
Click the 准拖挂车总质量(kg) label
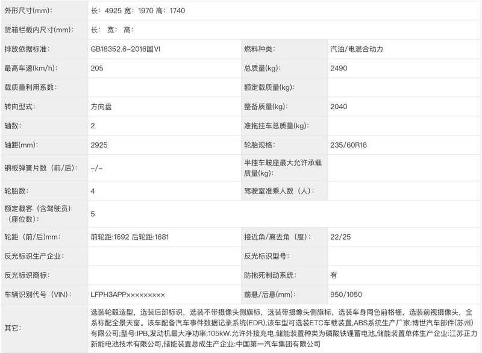tap(277, 126)
